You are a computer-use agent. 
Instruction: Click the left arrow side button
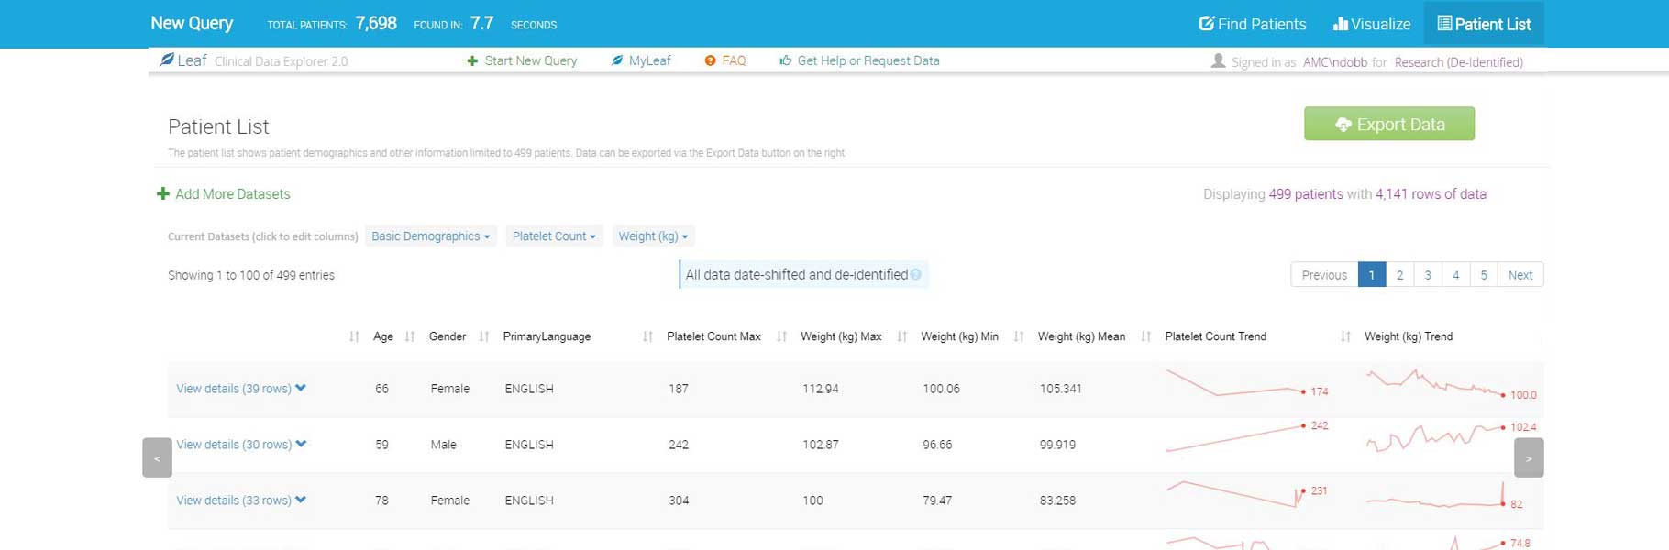click(157, 457)
